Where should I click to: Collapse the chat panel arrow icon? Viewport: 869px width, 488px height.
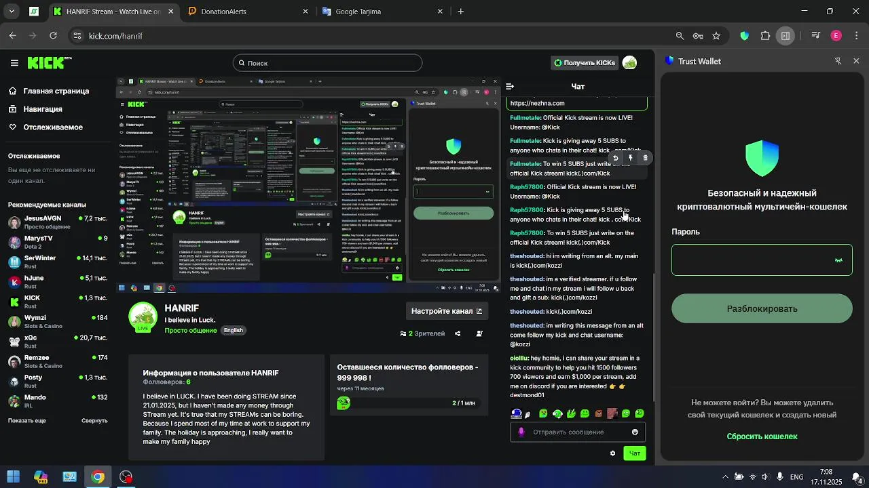pyautogui.click(x=510, y=87)
